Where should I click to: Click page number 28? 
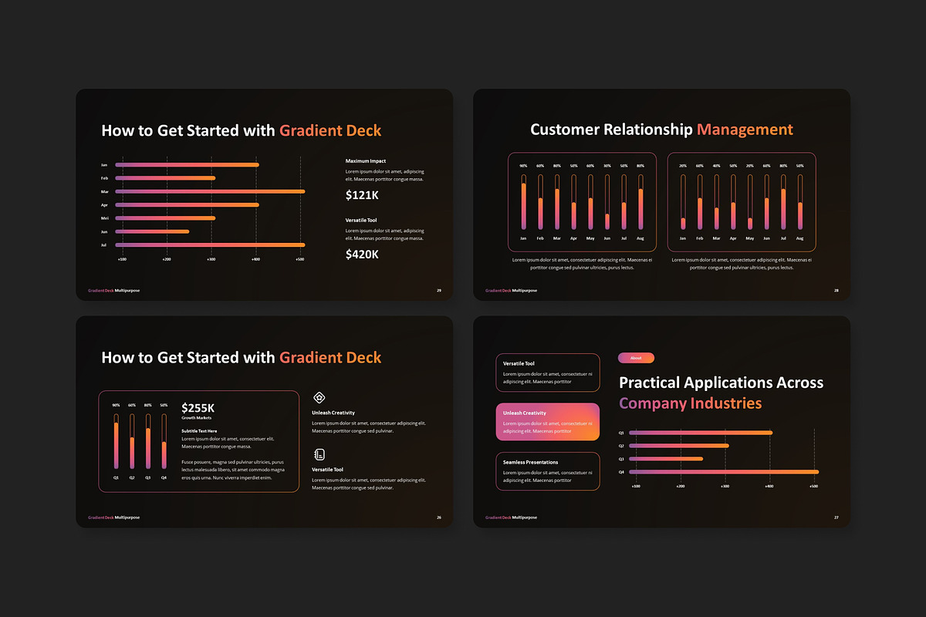[836, 291]
